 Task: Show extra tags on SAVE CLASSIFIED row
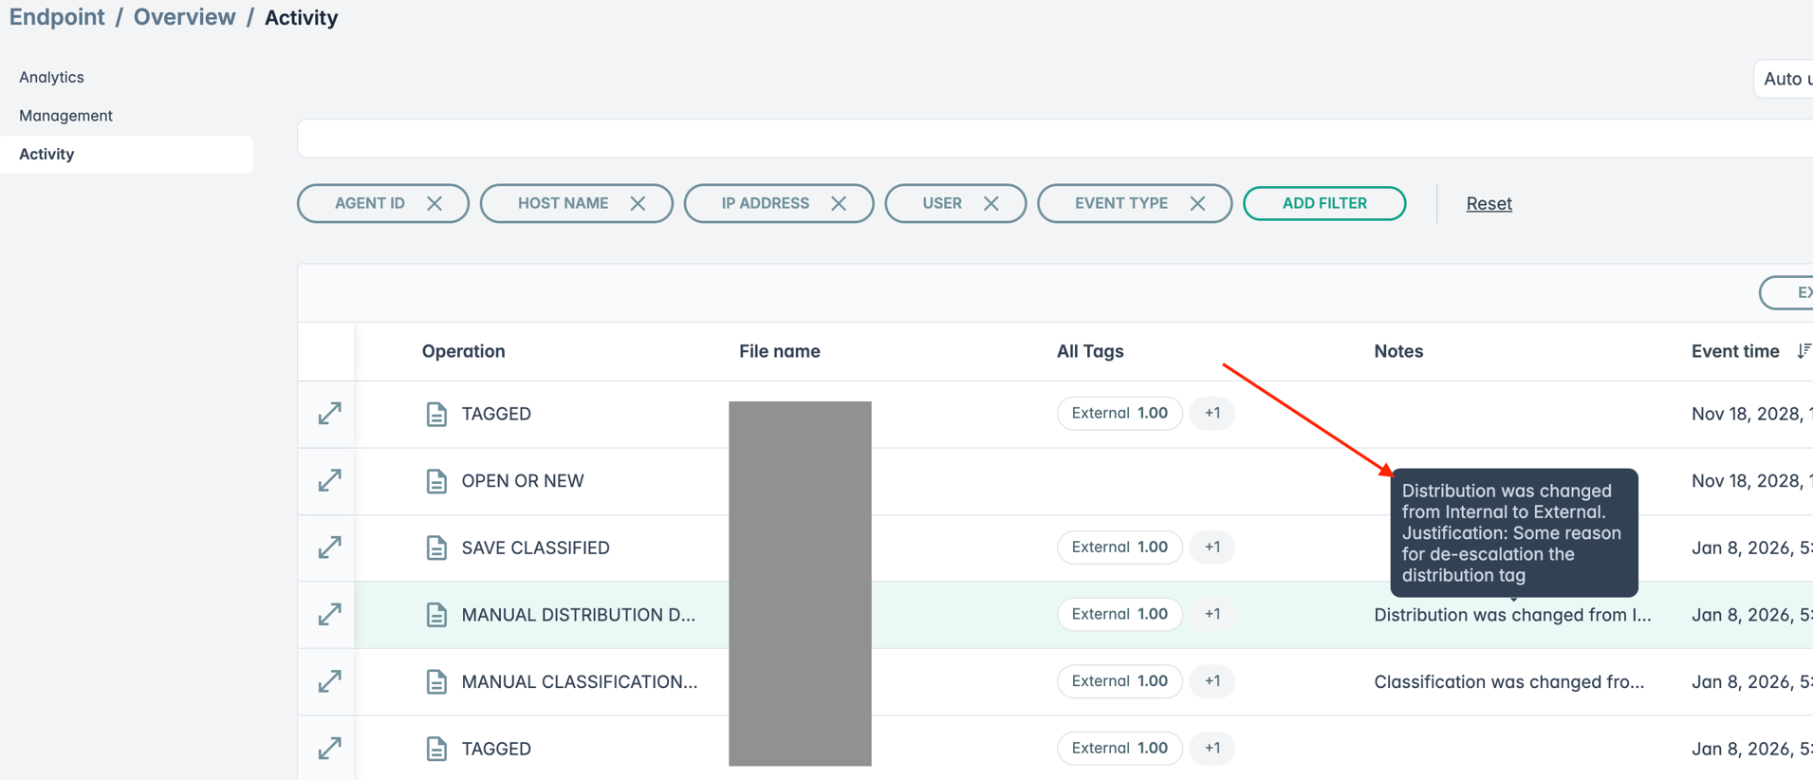1212,548
